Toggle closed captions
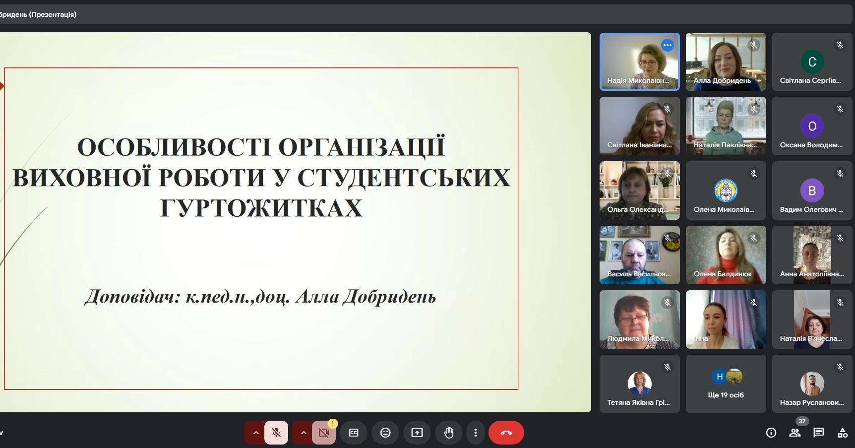 point(354,433)
